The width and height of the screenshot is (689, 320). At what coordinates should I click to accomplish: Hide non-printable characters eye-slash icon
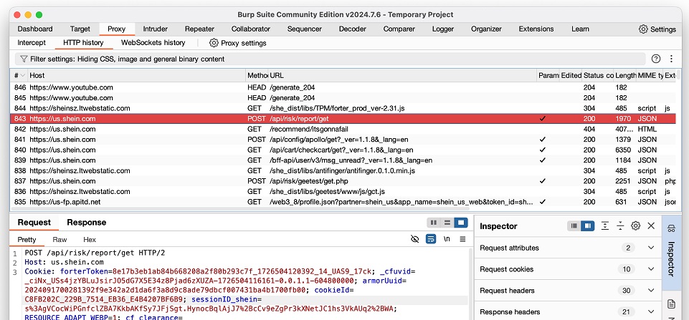415,239
